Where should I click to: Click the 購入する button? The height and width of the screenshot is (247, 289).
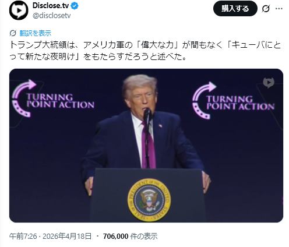click(235, 9)
